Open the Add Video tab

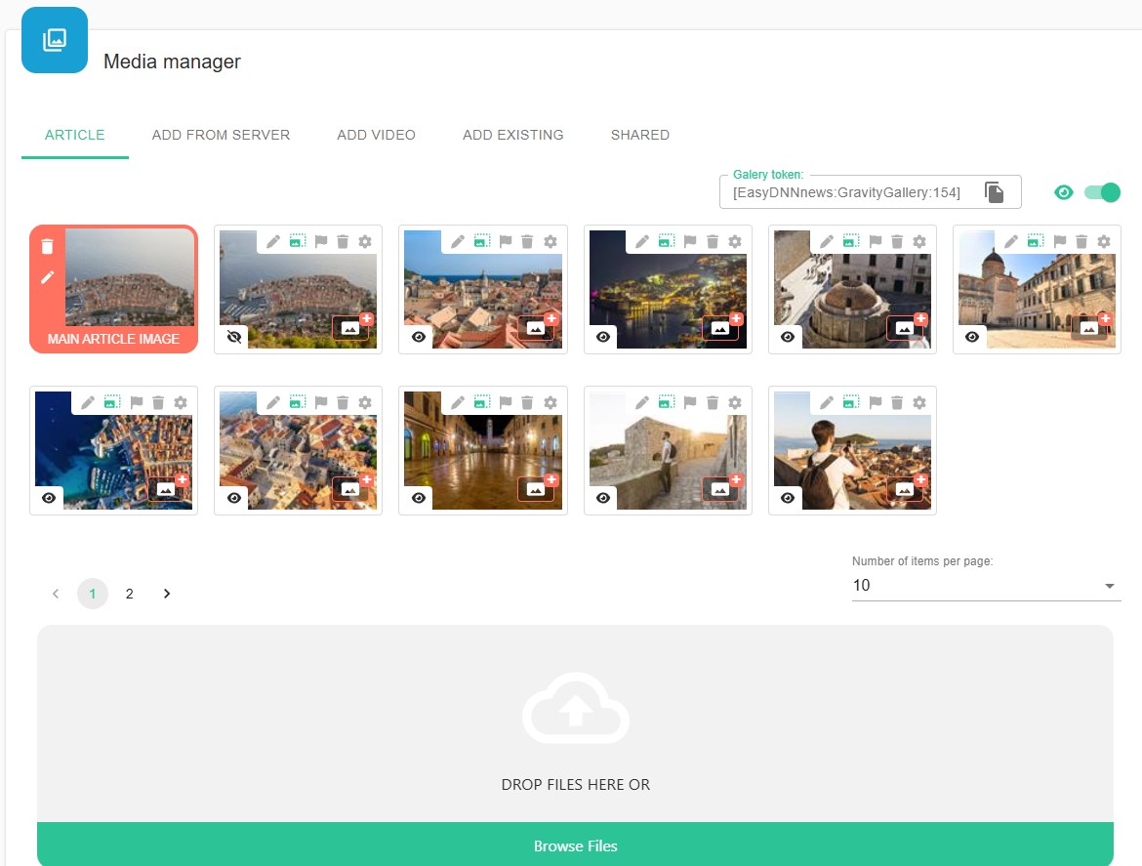(376, 135)
